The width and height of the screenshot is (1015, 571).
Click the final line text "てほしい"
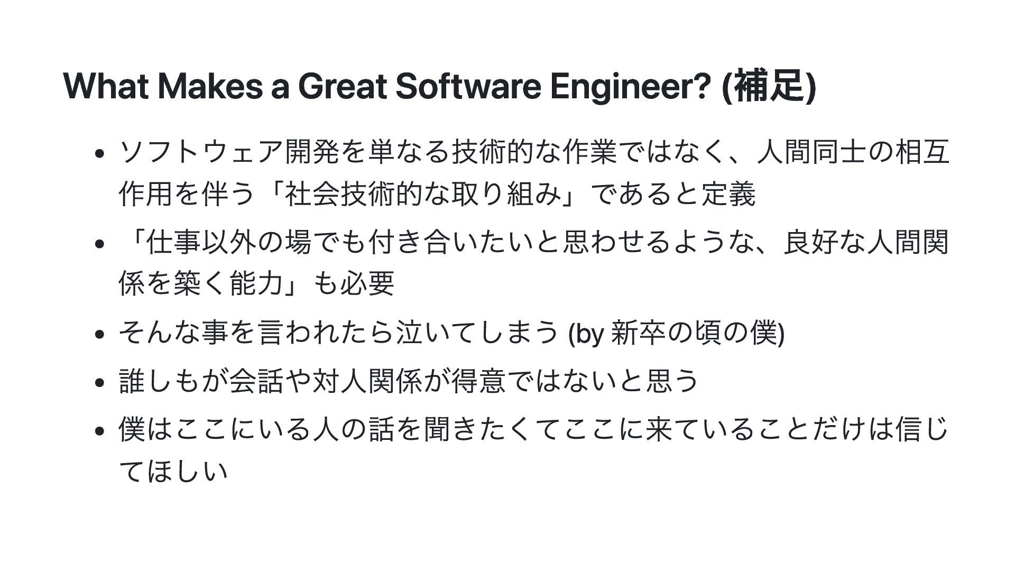(x=174, y=470)
